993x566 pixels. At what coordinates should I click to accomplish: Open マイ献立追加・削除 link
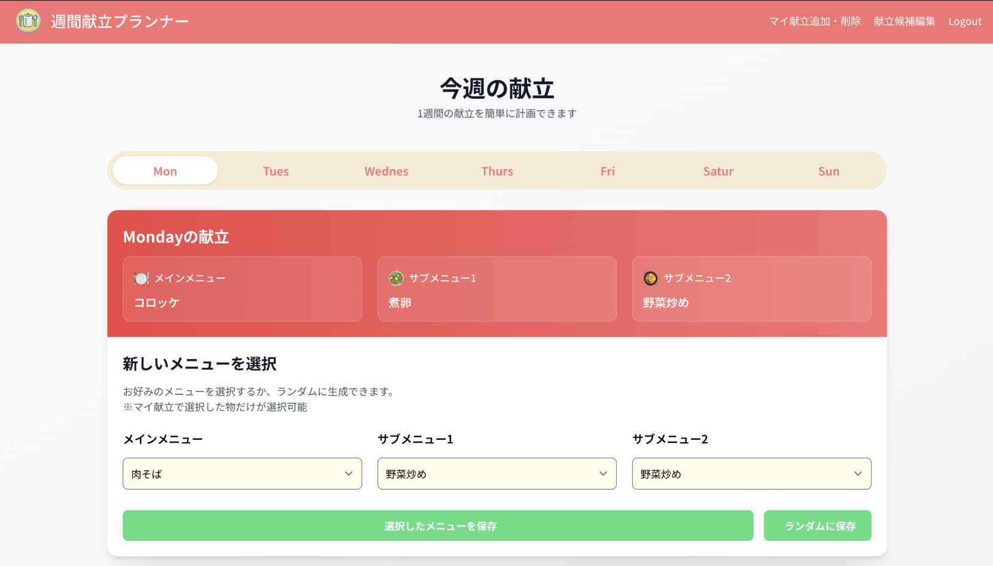[815, 22]
